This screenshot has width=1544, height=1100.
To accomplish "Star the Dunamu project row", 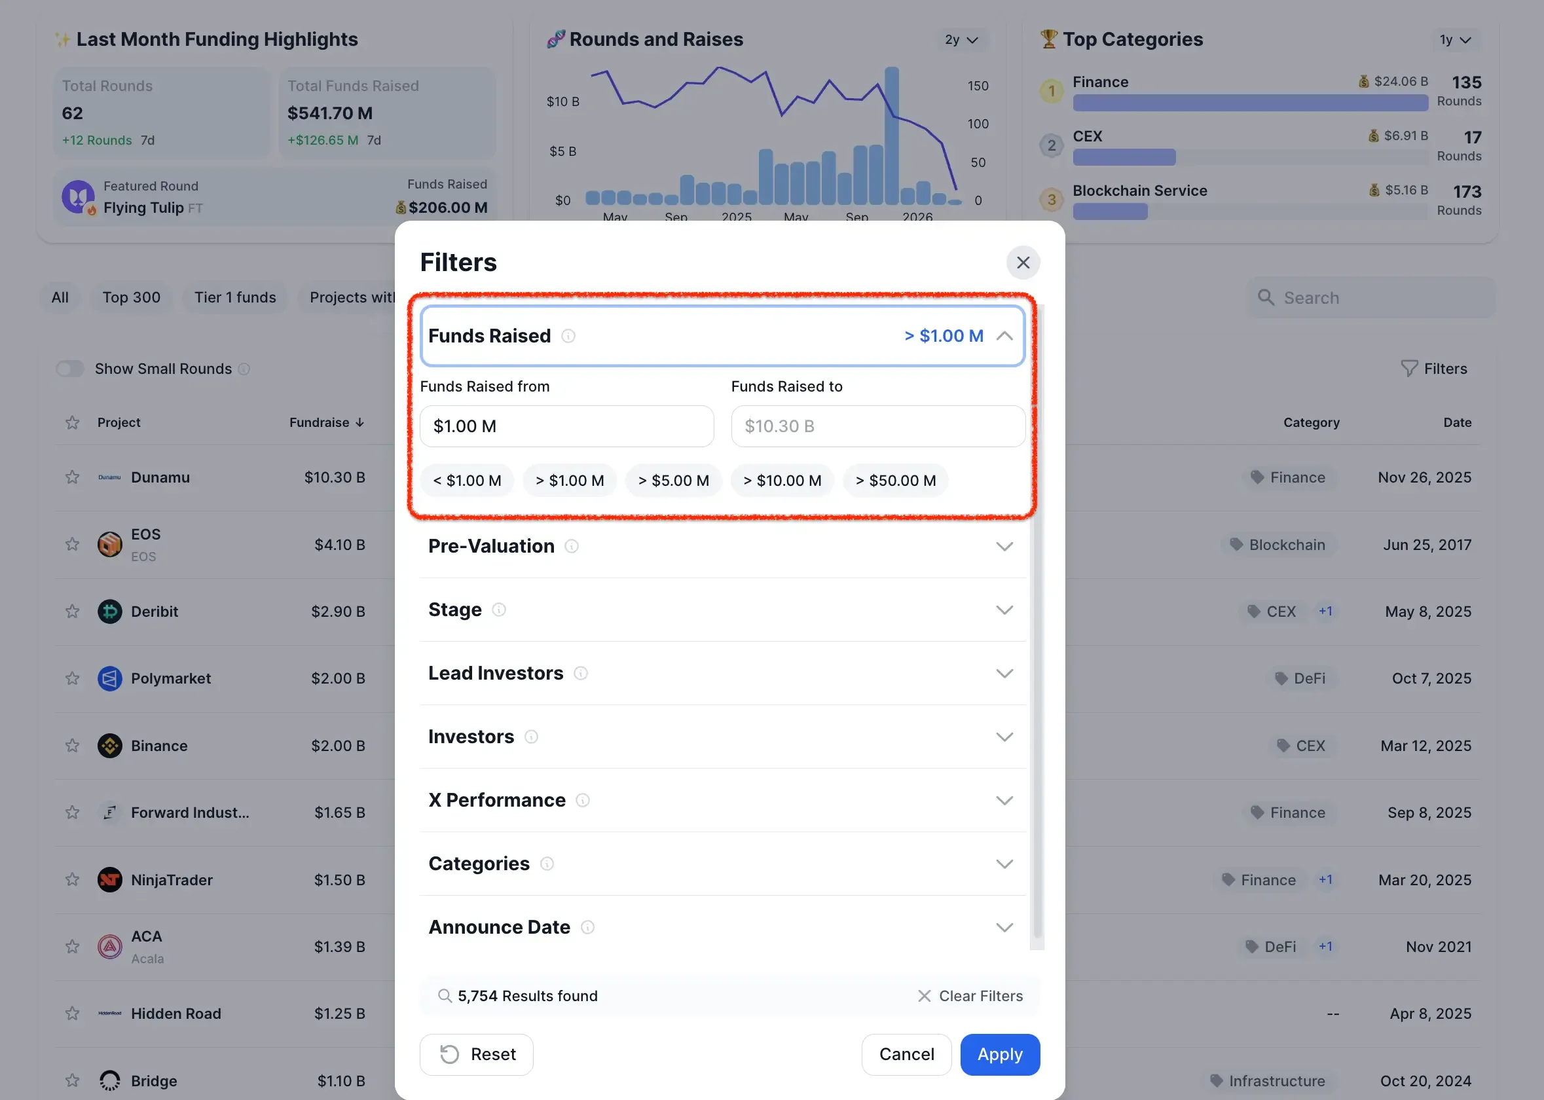I will click(x=73, y=477).
